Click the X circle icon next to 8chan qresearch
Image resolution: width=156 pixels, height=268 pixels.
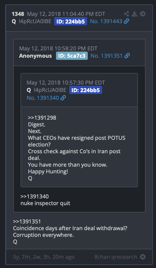[143, 257]
